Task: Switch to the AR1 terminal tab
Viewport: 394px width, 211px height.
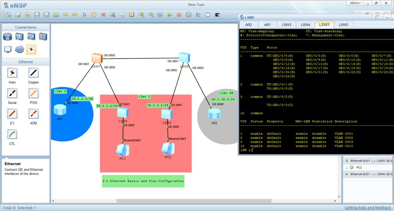Action: click(x=267, y=25)
